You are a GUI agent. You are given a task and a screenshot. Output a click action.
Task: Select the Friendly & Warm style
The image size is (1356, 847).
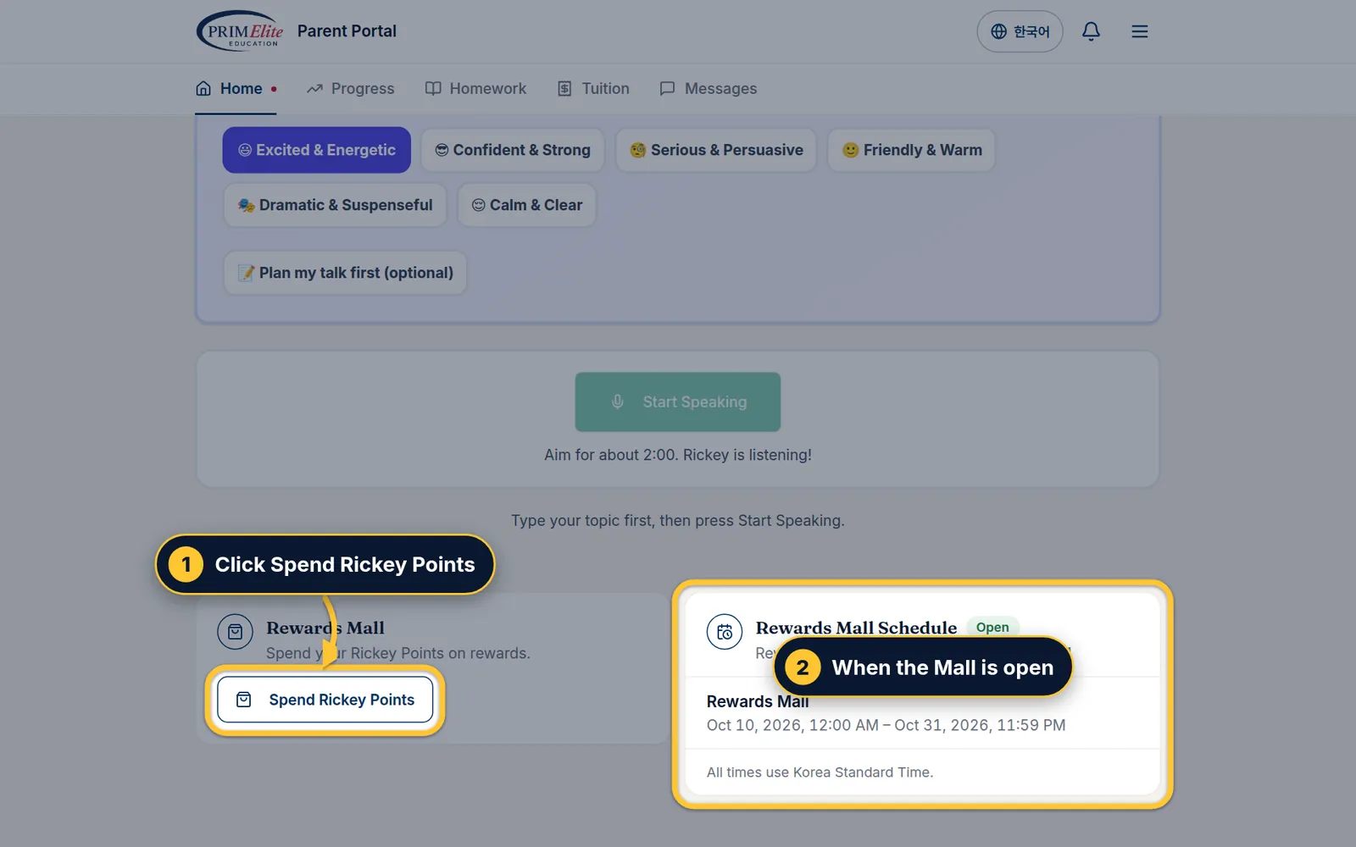(x=911, y=150)
